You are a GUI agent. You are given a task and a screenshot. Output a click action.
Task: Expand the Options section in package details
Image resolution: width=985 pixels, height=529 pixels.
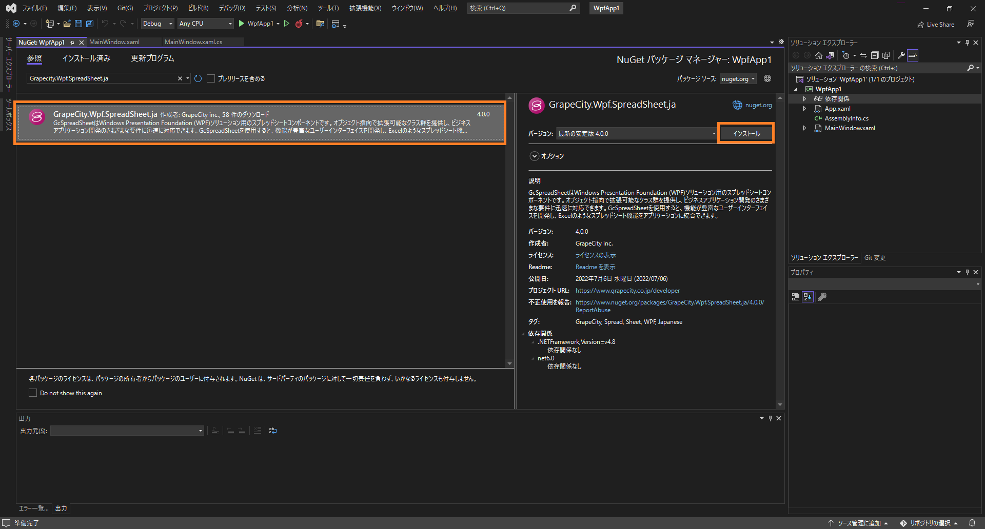point(535,156)
